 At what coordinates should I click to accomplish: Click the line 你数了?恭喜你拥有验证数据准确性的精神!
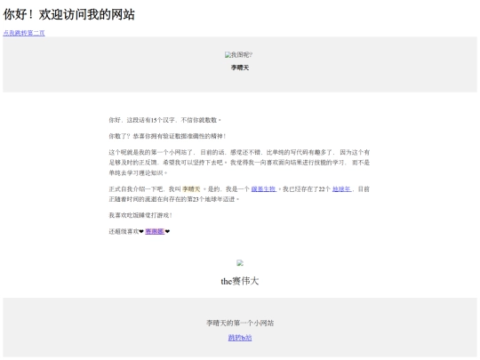167,136
